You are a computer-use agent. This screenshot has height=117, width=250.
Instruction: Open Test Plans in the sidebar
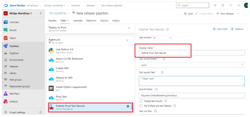(14, 94)
